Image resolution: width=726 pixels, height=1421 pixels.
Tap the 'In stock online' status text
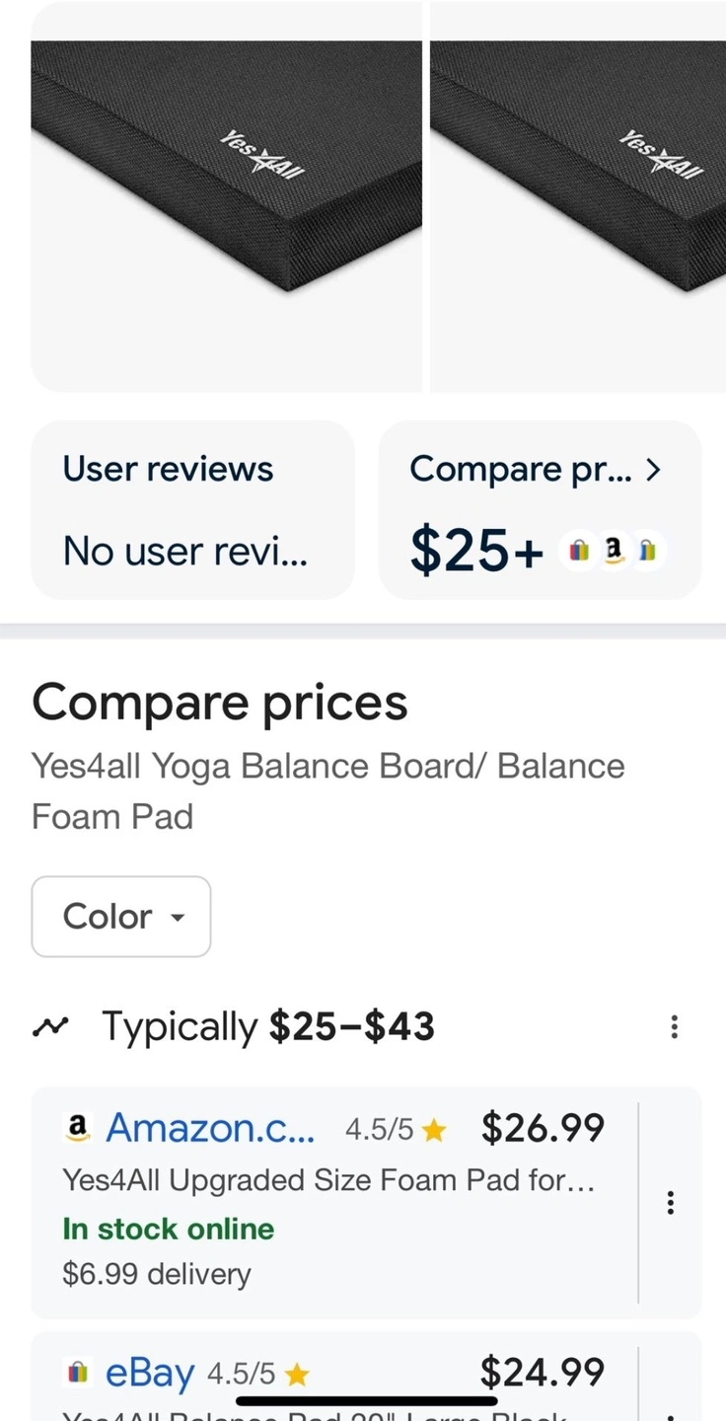point(169,1229)
